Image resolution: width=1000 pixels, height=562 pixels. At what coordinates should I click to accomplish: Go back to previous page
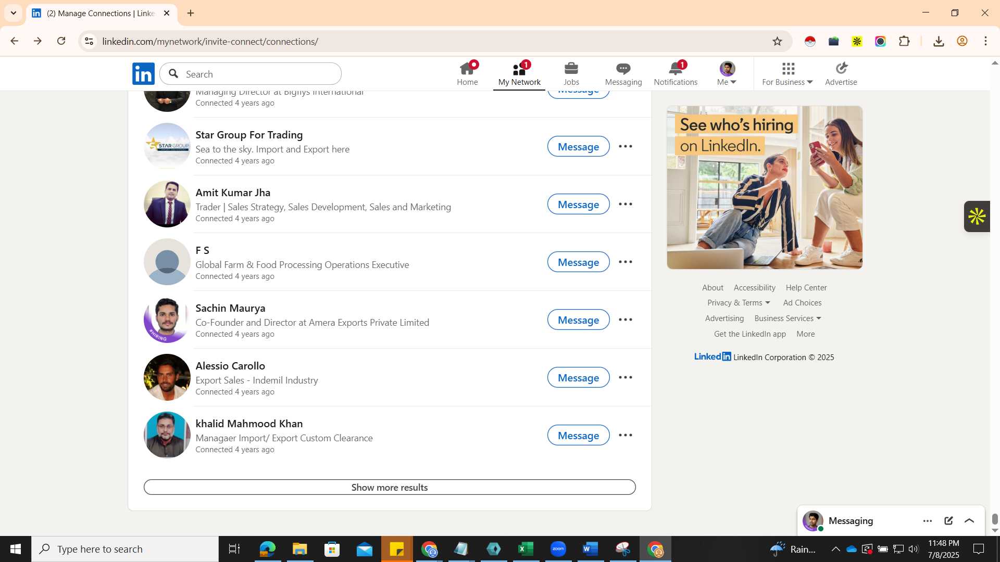point(14,41)
